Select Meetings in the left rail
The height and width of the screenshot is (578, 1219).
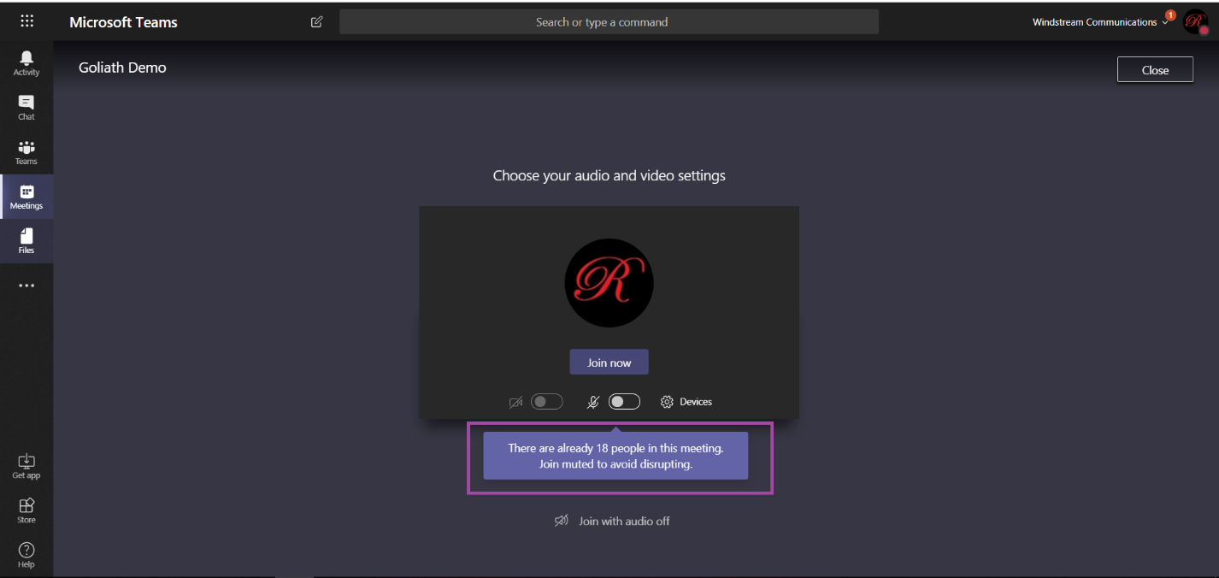(x=26, y=197)
